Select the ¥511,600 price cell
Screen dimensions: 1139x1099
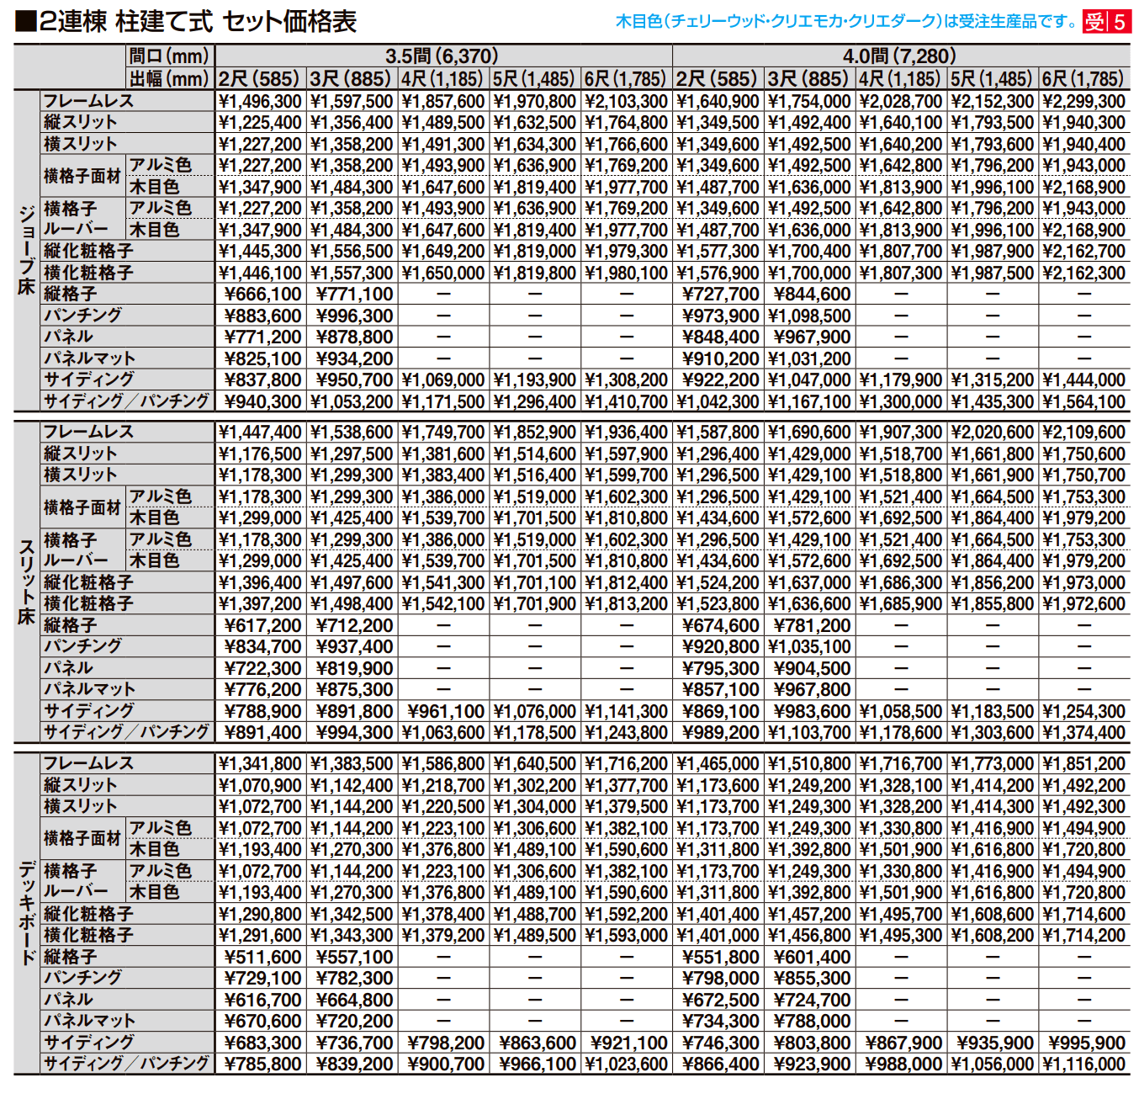point(262,957)
